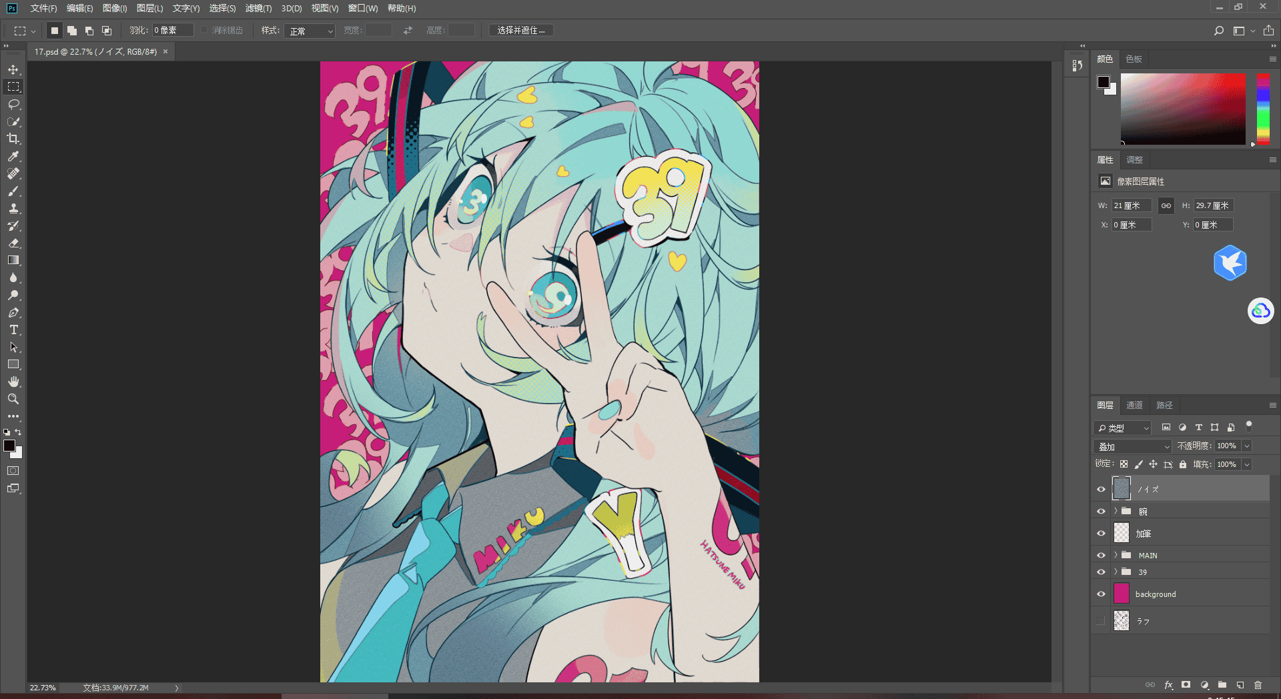Open the layer style fx menu

(x=1168, y=685)
